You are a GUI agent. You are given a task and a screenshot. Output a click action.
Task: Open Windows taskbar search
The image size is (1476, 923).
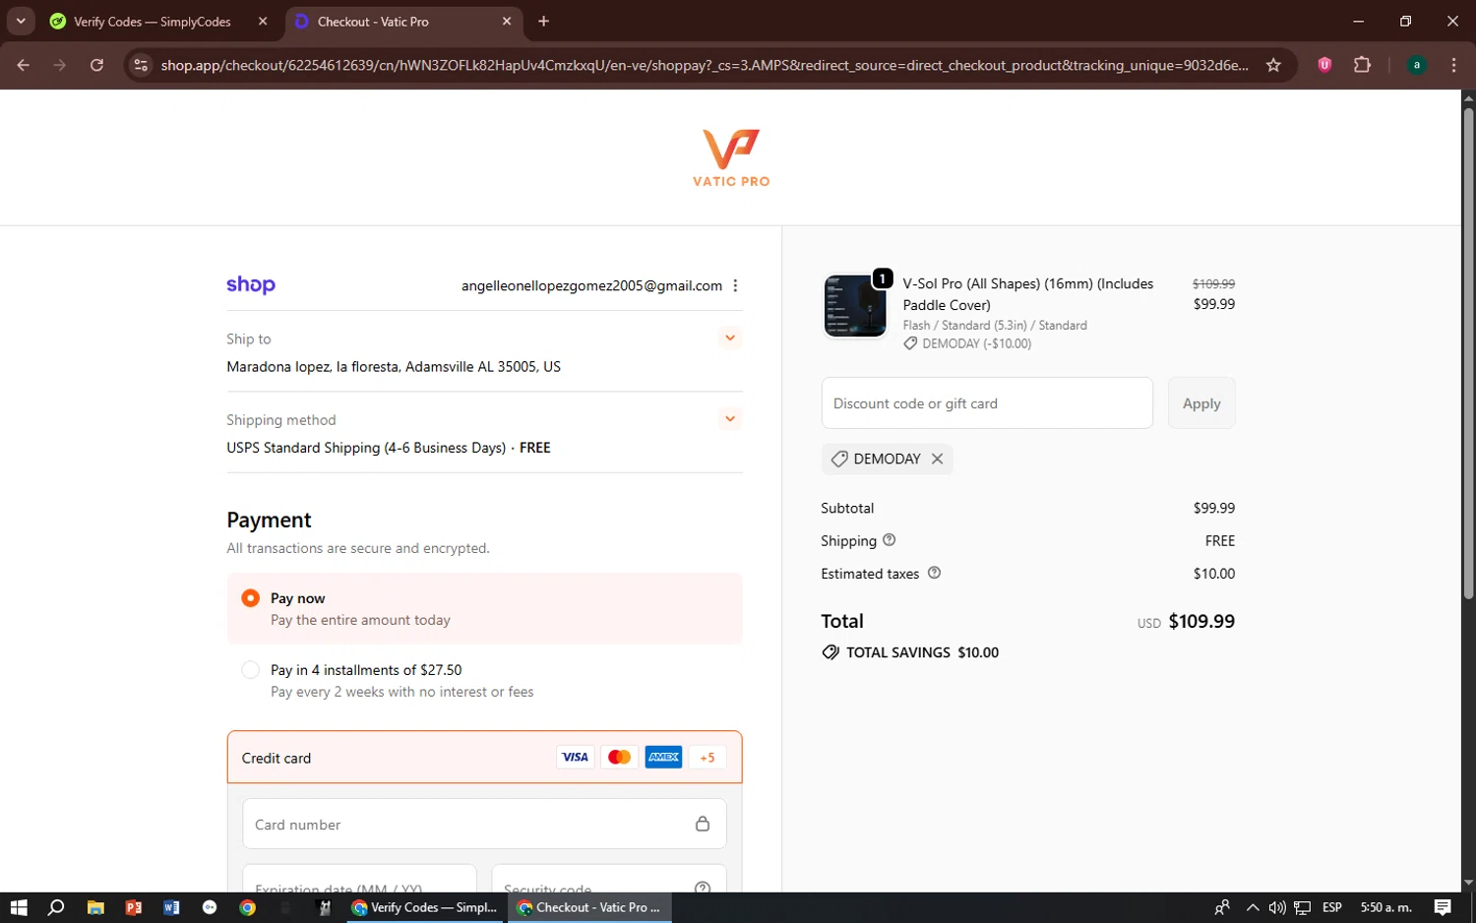coord(56,907)
